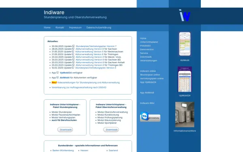Open App AbiMobil sidebar link
The width and height of the screenshot is (243, 152).
point(147,92)
